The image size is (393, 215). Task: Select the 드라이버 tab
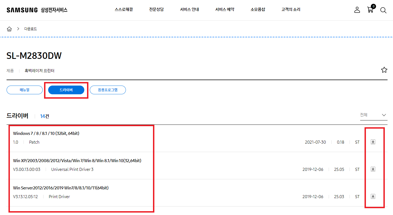[66, 90]
